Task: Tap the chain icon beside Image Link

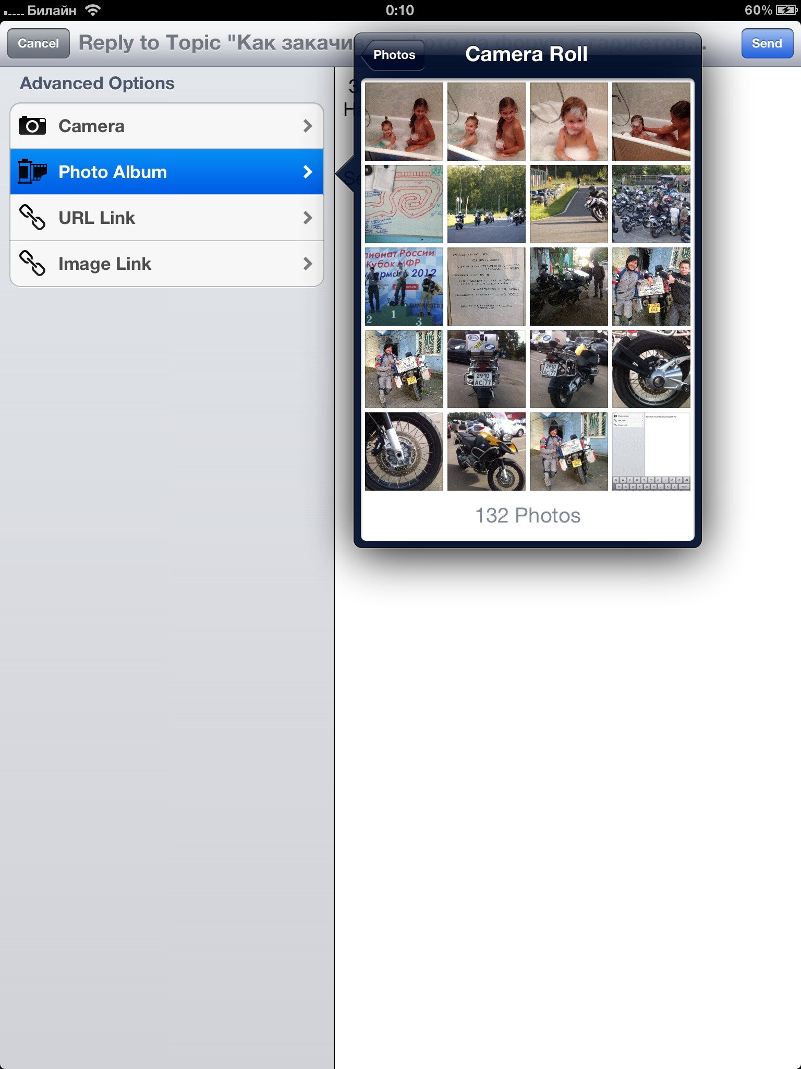Action: point(32,263)
